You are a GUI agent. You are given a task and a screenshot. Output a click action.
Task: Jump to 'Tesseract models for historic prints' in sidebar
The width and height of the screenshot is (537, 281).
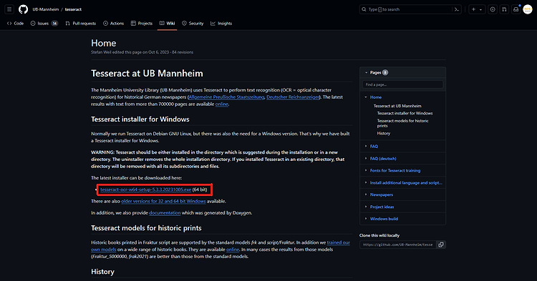(x=402, y=123)
